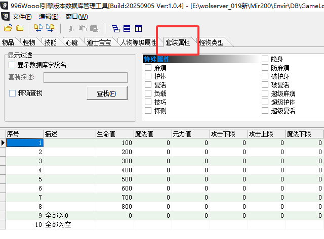This screenshot has width=324, height=239.
Task: Cascade windows using the toolbar icon
Action: 115,28
